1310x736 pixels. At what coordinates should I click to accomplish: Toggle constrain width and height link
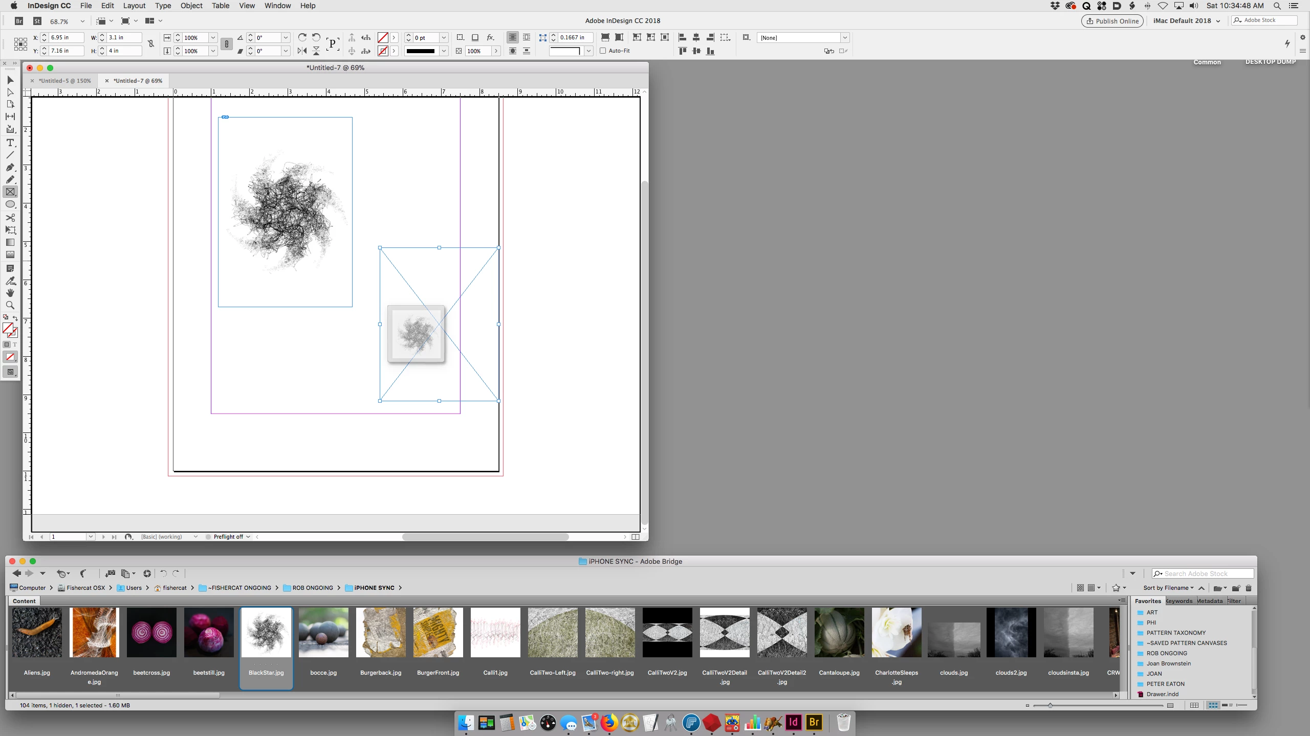click(151, 44)
